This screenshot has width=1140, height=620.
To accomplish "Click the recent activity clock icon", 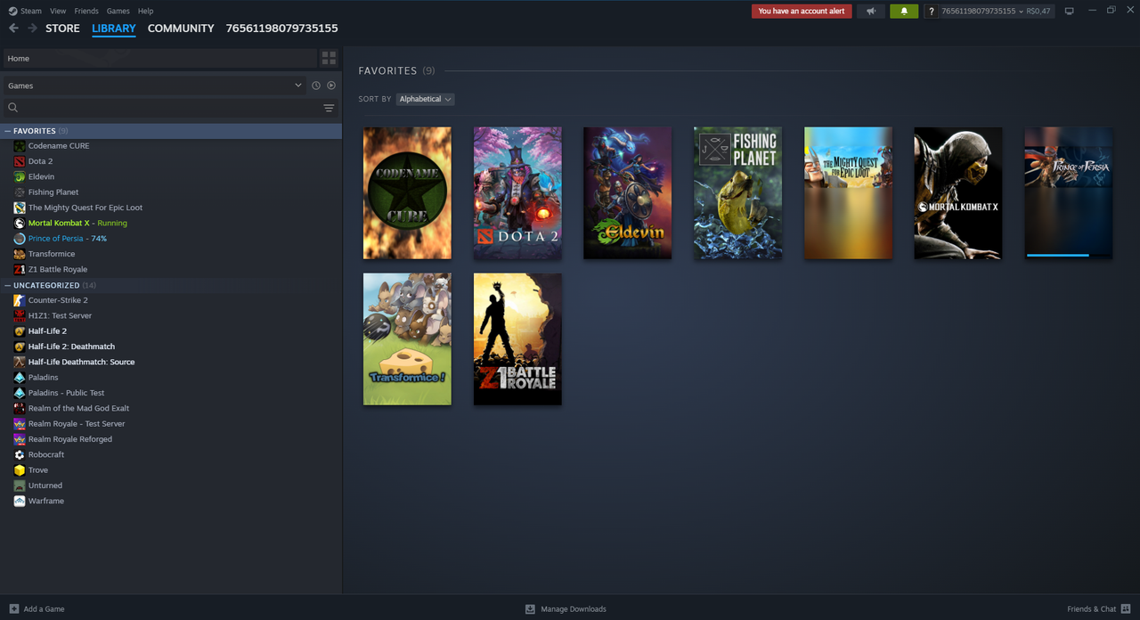I will [x=316, y=86].
